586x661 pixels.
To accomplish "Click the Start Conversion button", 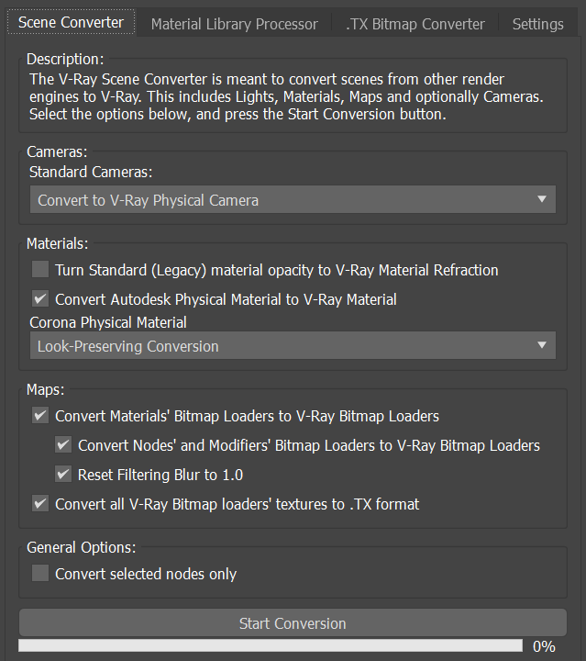I will click(x=293, y=622).
